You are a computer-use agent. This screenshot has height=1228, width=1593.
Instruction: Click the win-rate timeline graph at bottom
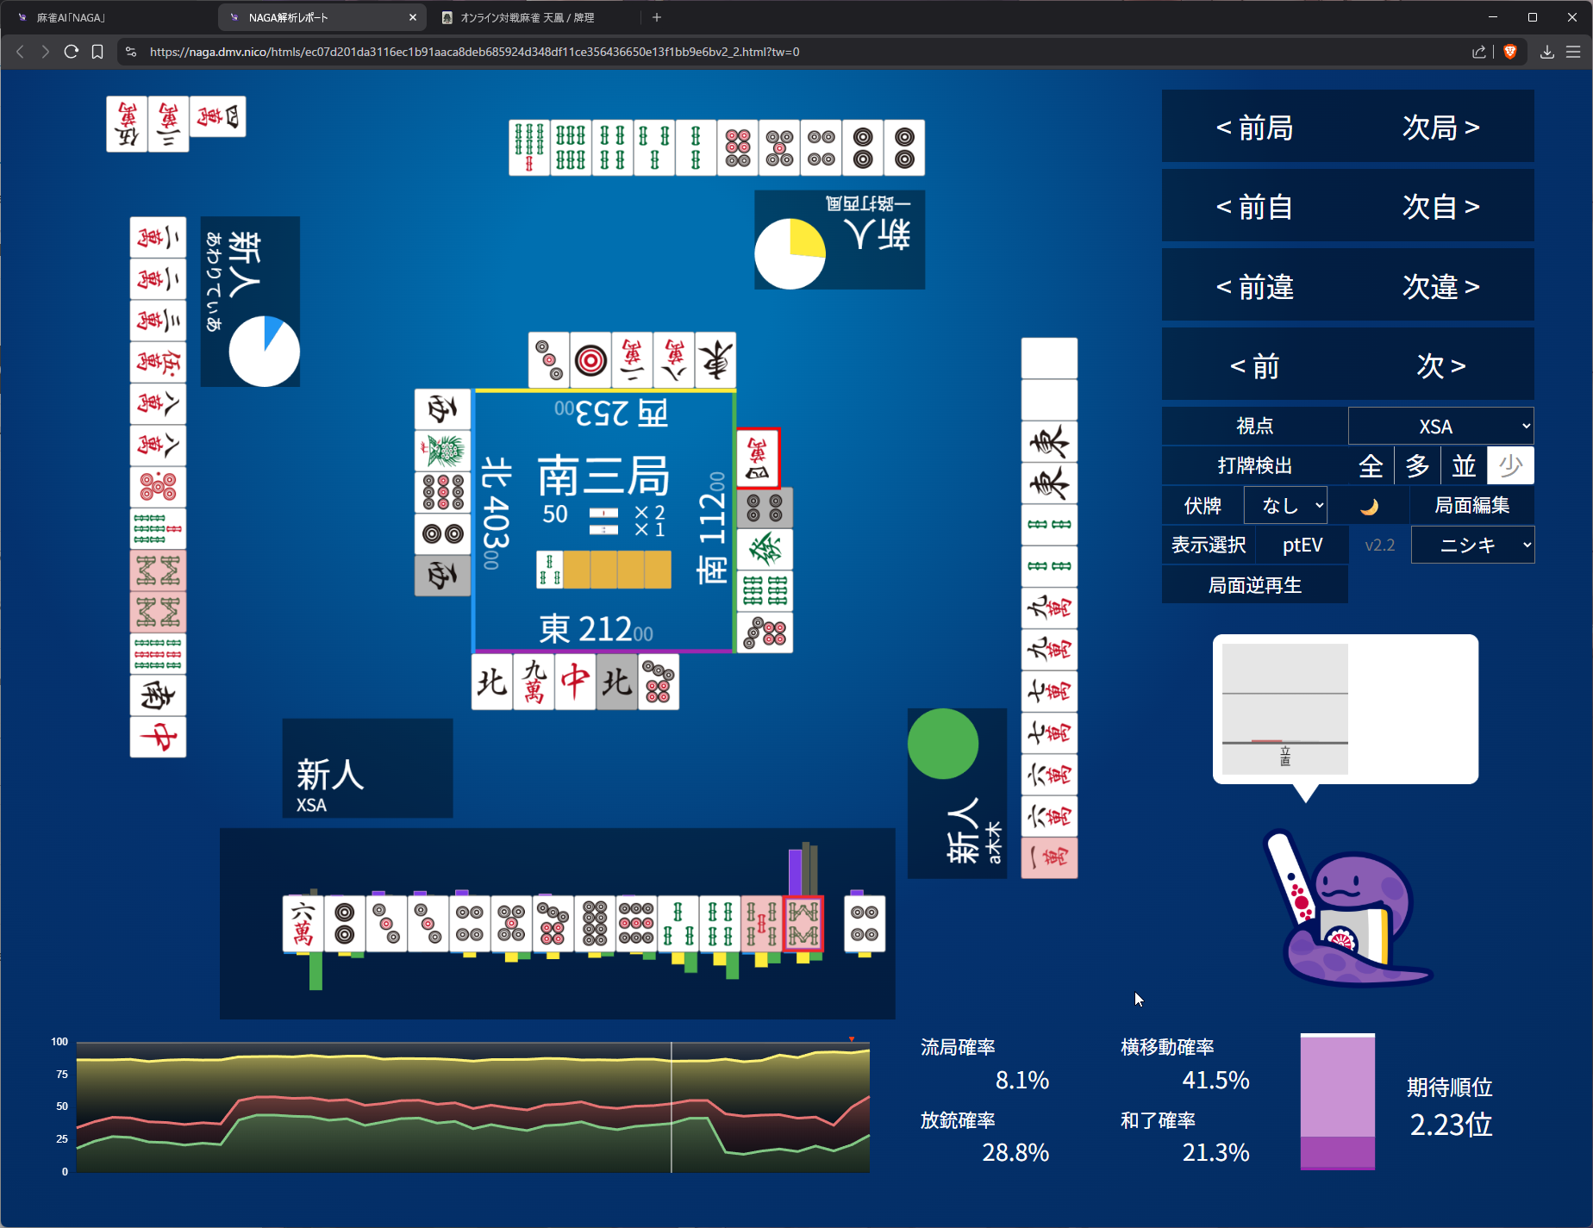click(472, 1107)
